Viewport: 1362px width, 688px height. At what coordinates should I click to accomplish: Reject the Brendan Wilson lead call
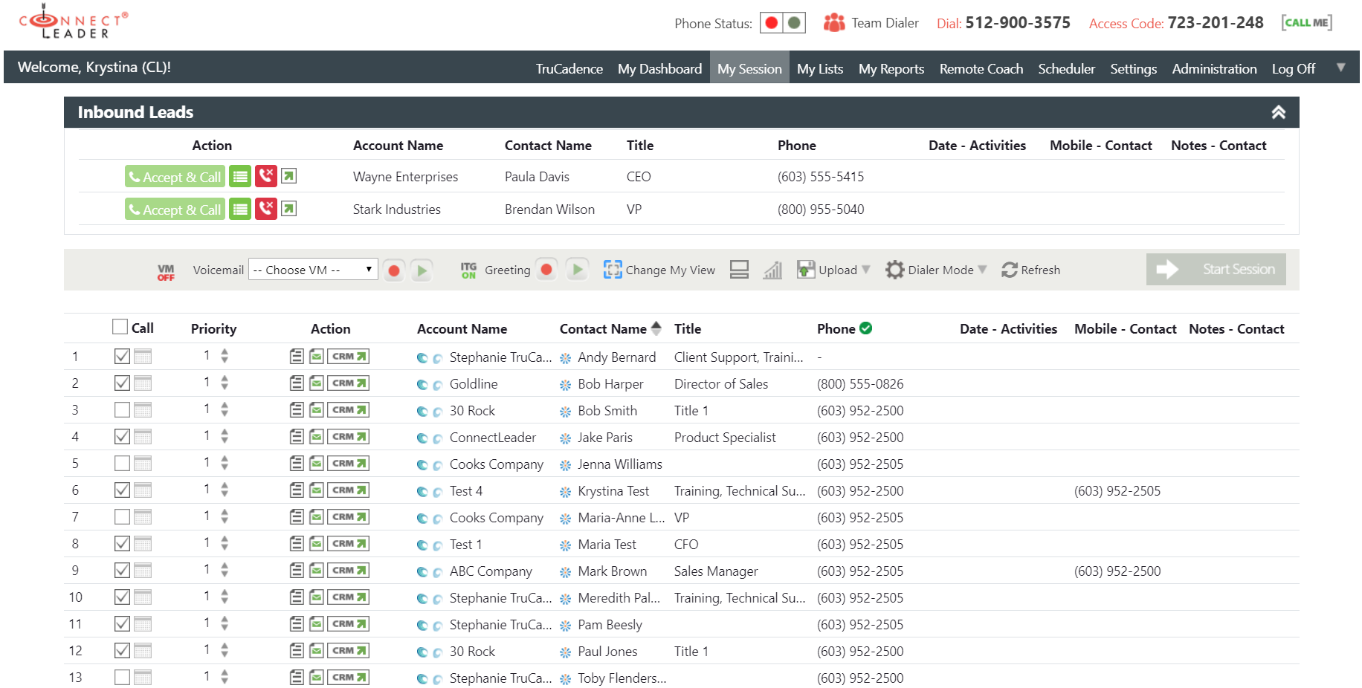point(266,209)
